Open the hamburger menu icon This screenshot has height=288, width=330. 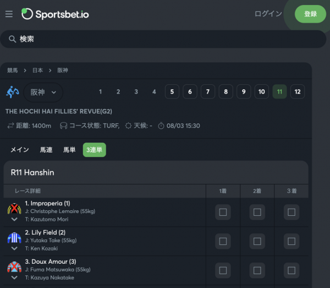9,14
